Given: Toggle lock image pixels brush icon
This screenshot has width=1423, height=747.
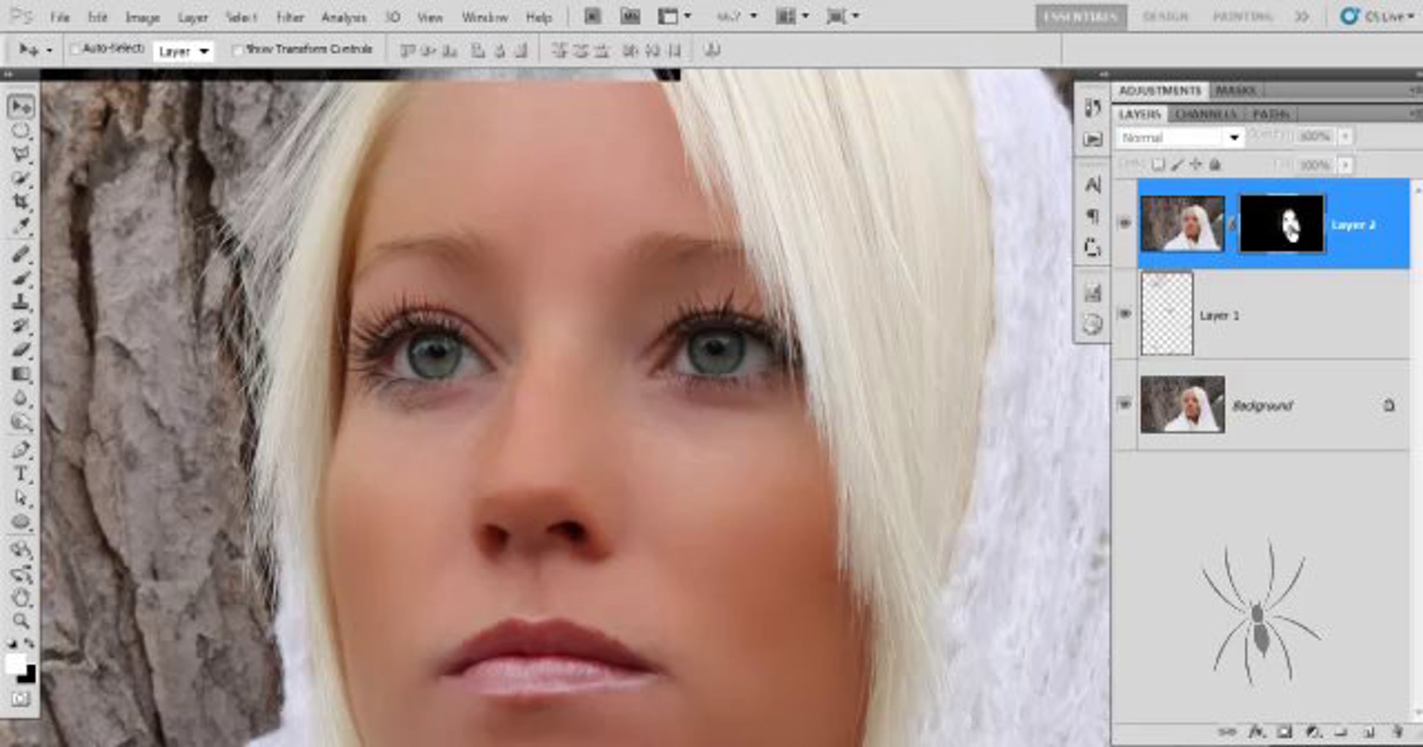Looking at the screenshot, I should pos(1177,165).
